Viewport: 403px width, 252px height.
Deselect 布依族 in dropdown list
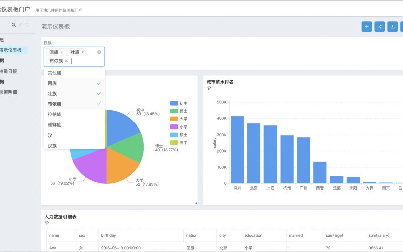pyautogui.click(x=74, y=104)
